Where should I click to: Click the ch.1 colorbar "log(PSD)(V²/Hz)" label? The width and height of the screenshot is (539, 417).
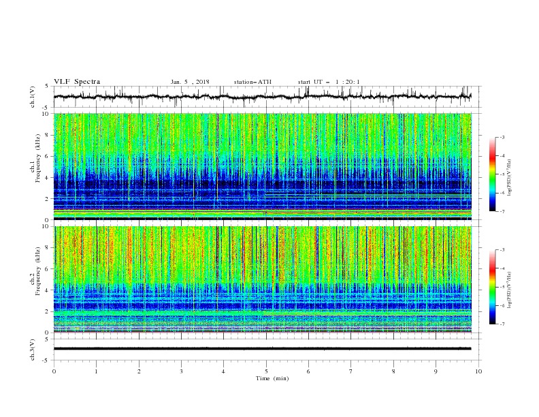pos(509,177)
